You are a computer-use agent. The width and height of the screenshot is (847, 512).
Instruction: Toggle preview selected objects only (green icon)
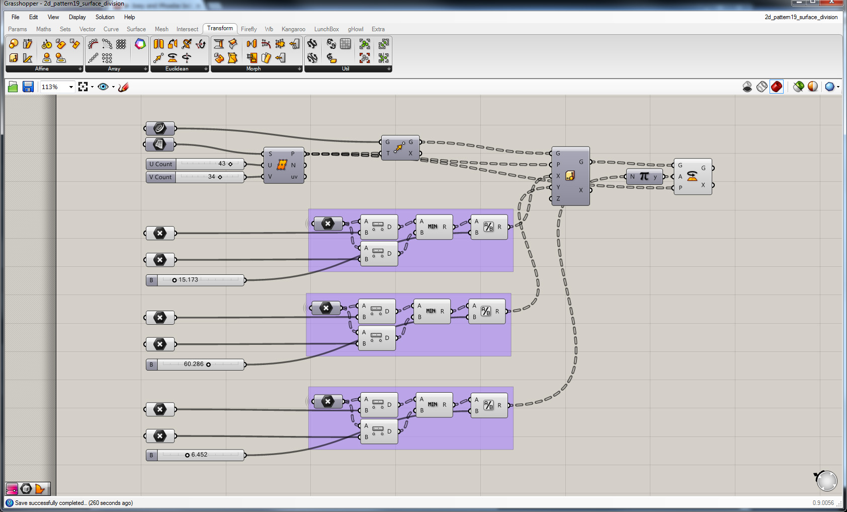(x=798, y=87)
